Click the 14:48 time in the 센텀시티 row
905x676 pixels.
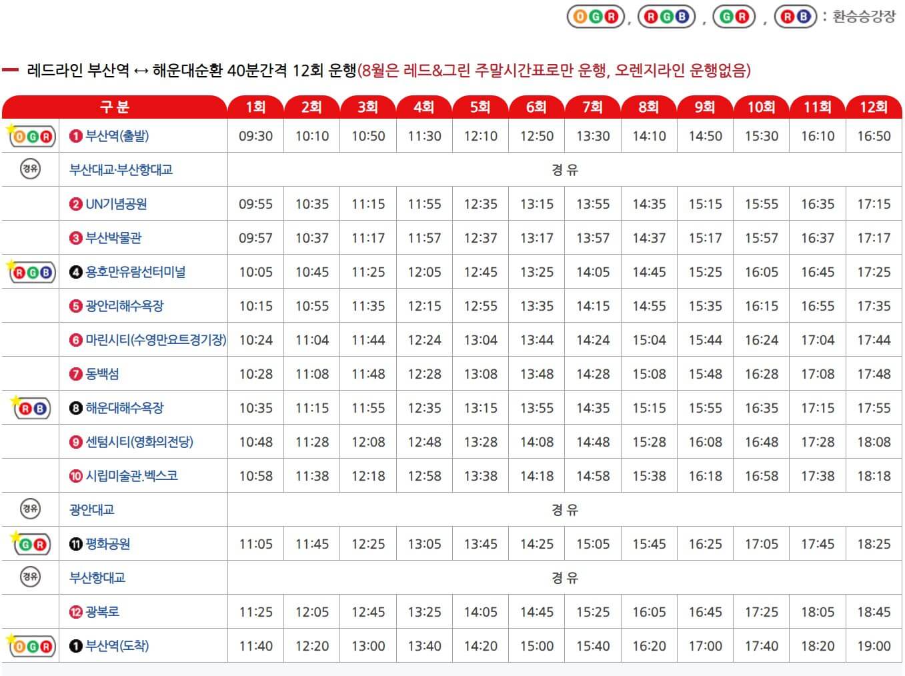tap(593, 442)
